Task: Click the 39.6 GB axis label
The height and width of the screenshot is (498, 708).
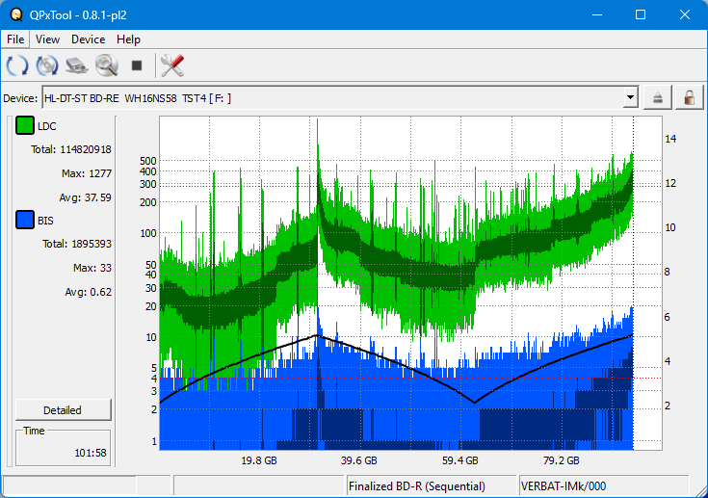Action: tap(359, 460)
